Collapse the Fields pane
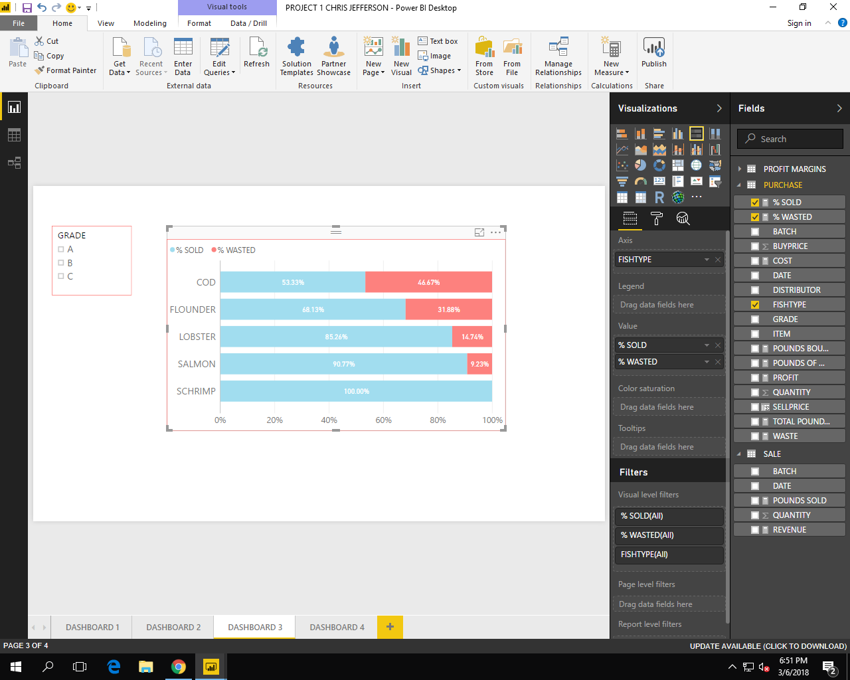 839,108
